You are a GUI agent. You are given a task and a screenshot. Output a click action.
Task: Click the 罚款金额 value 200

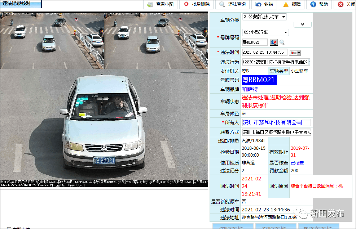point(294,171)
